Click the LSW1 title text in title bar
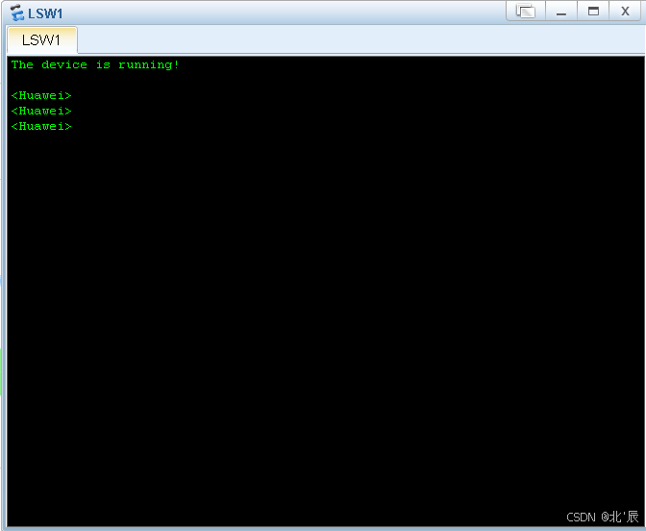The height and width of the screenshot is (531, 646). click(x=45, y=13)
